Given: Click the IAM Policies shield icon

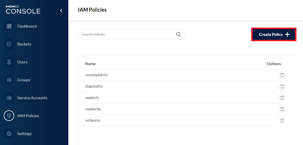Looking at the screenshot, I should 9,116.
